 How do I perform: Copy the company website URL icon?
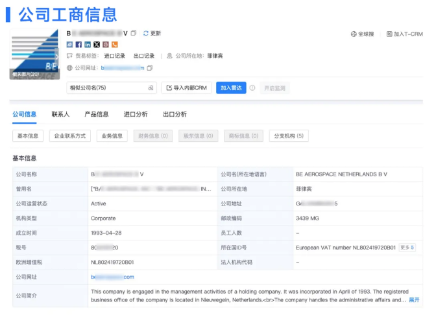[x=150, y=67]
